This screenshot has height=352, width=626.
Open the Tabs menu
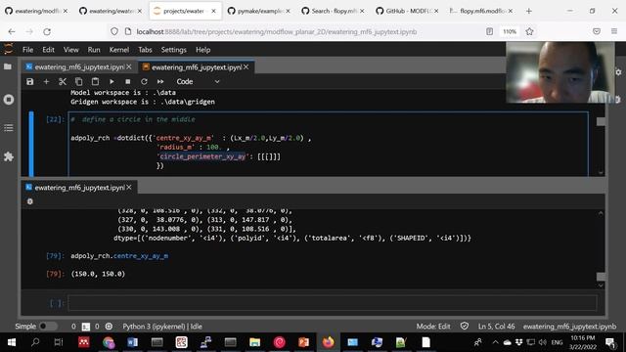[x=145, y=50]
